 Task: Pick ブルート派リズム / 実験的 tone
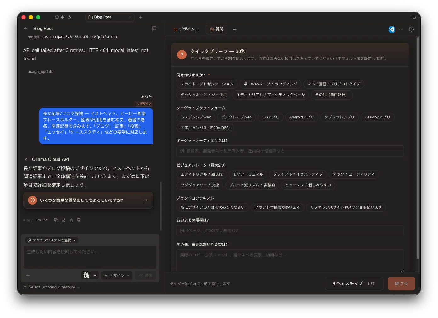[252, 185]
